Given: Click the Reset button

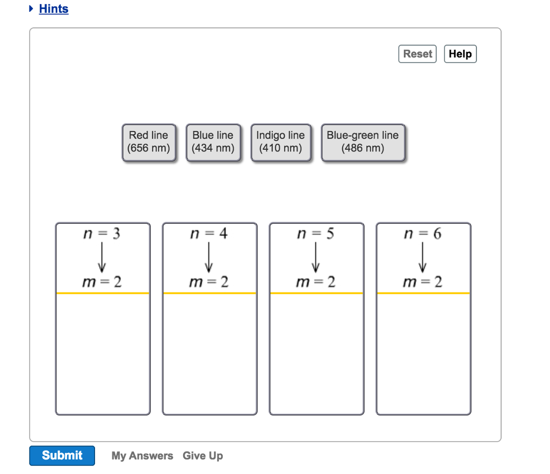Looking at the screenshot, I should pos(417,54).
